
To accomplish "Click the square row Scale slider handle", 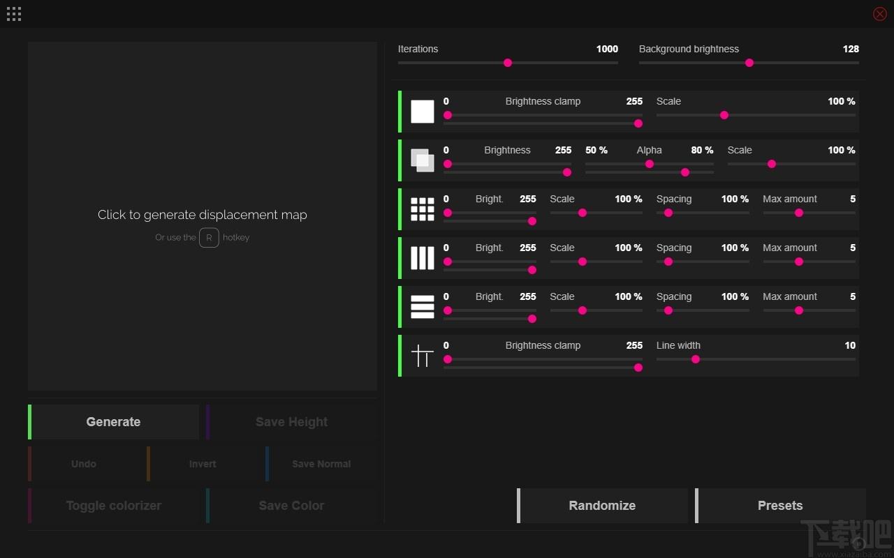I will [724, 115].
